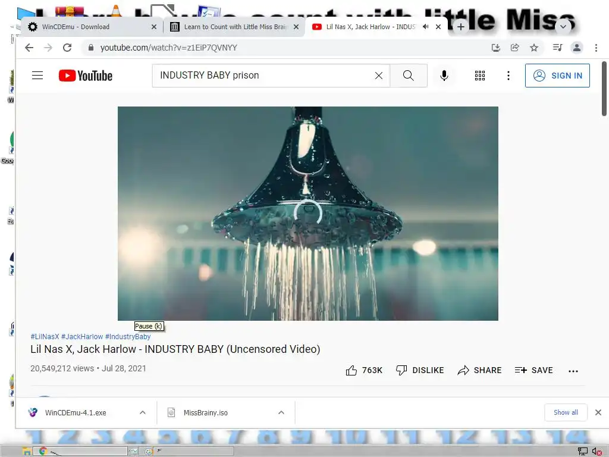The height and width of the screenshot is (457, 609).
Task: Click the SHARE button under video
Action: tap(479, 370)
